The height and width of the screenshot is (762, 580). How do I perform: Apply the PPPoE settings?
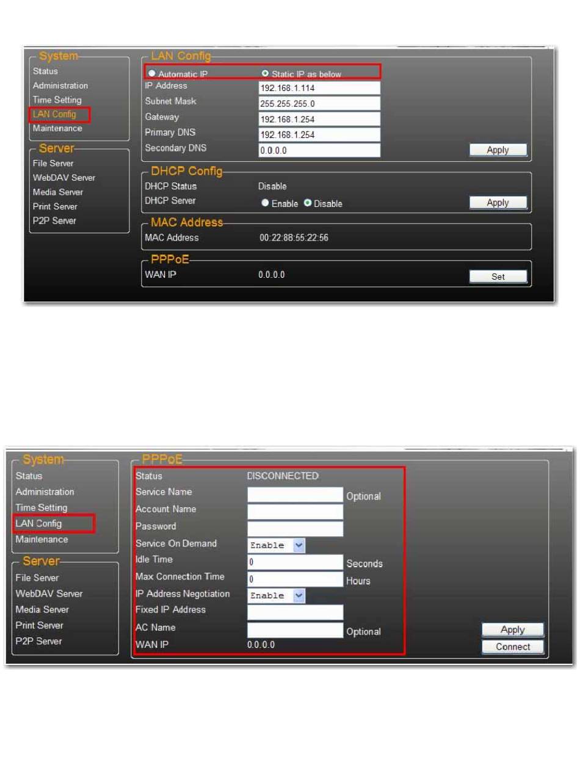[x=513, y=630]
